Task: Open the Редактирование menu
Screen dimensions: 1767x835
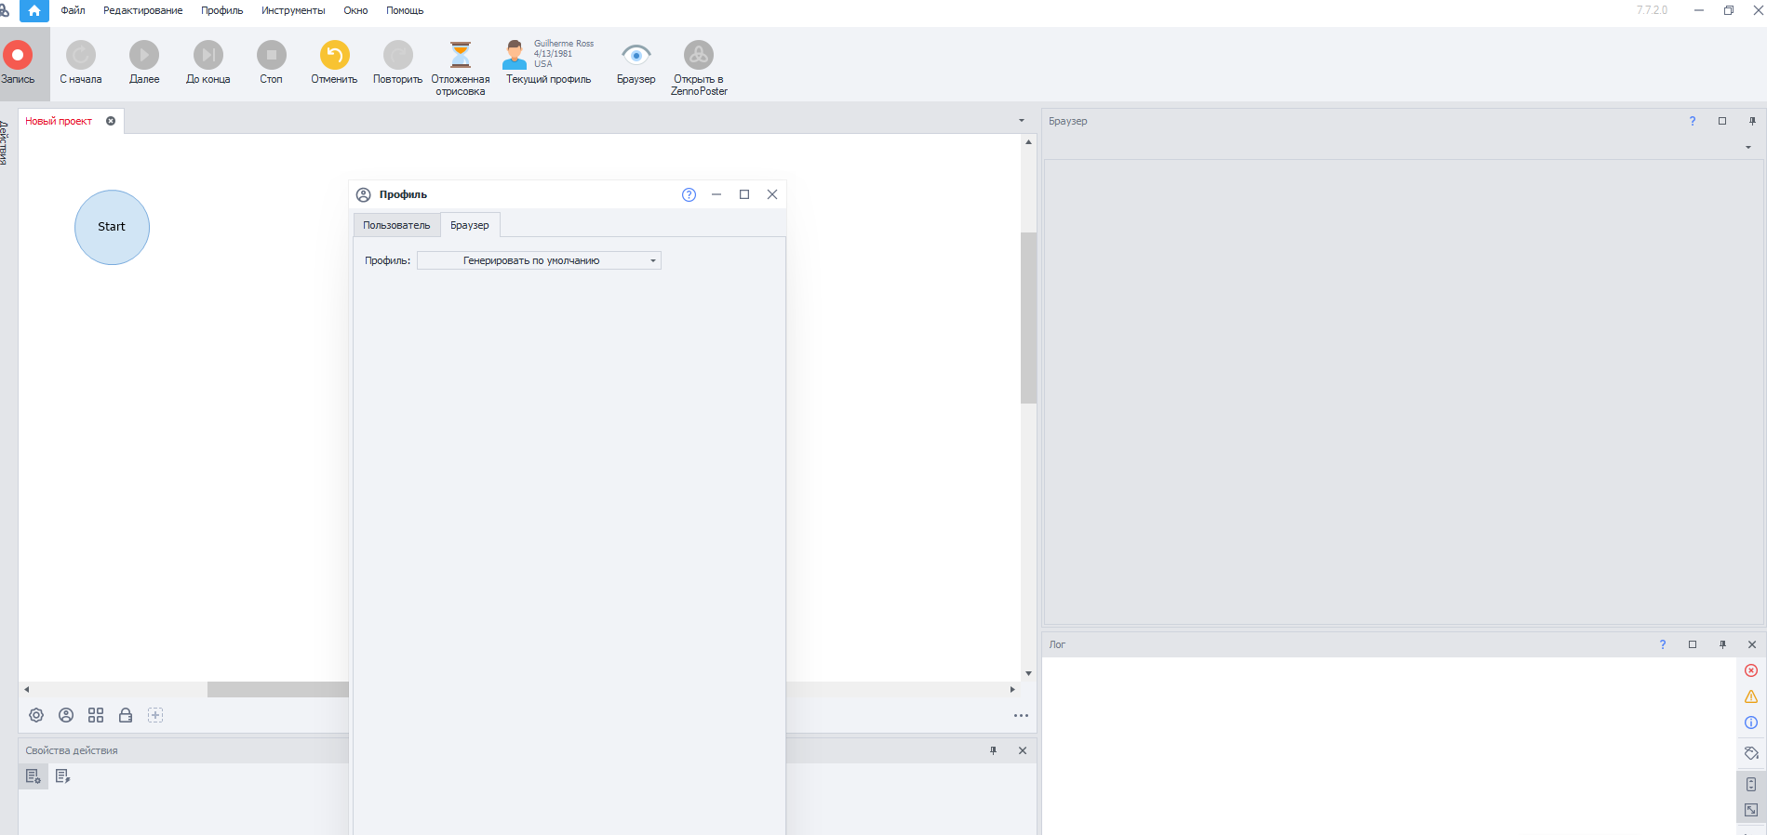Action: point(142,11)
